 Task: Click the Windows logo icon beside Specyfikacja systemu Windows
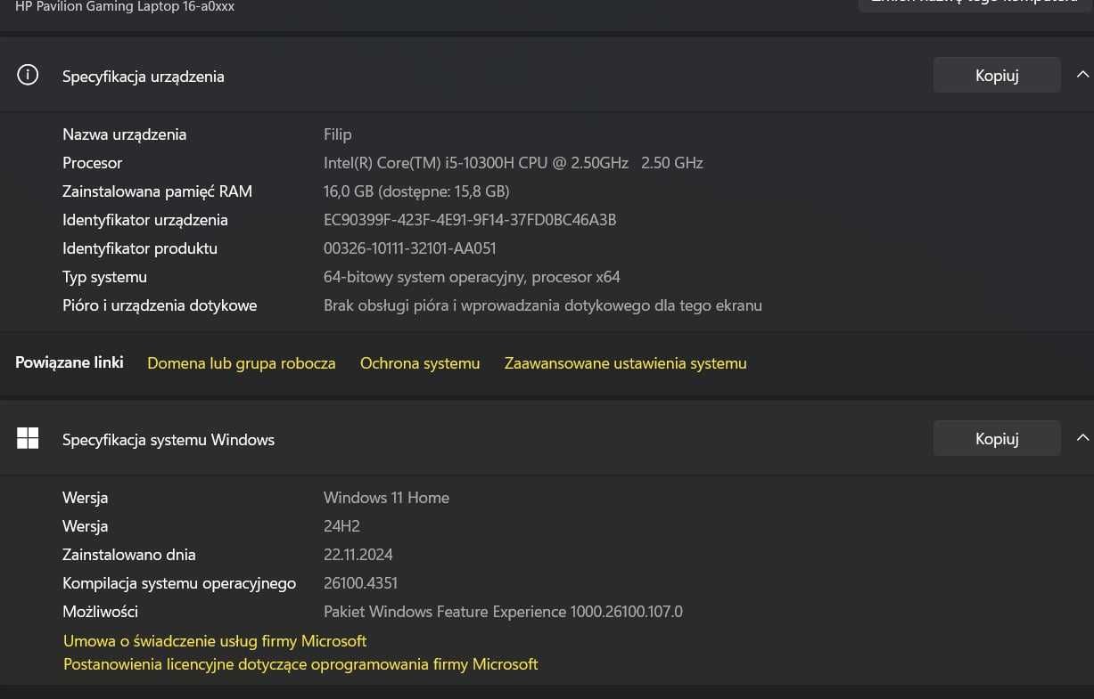[x=28, y=438]
